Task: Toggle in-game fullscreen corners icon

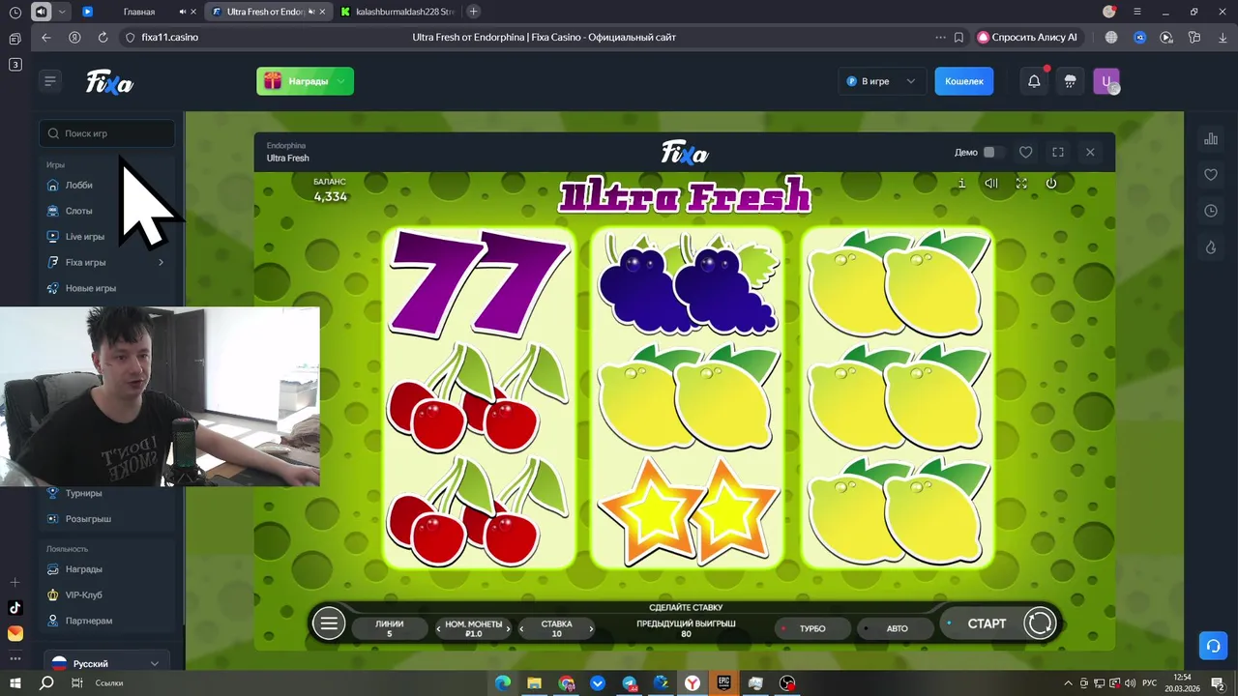Action: click(1021, 183)
